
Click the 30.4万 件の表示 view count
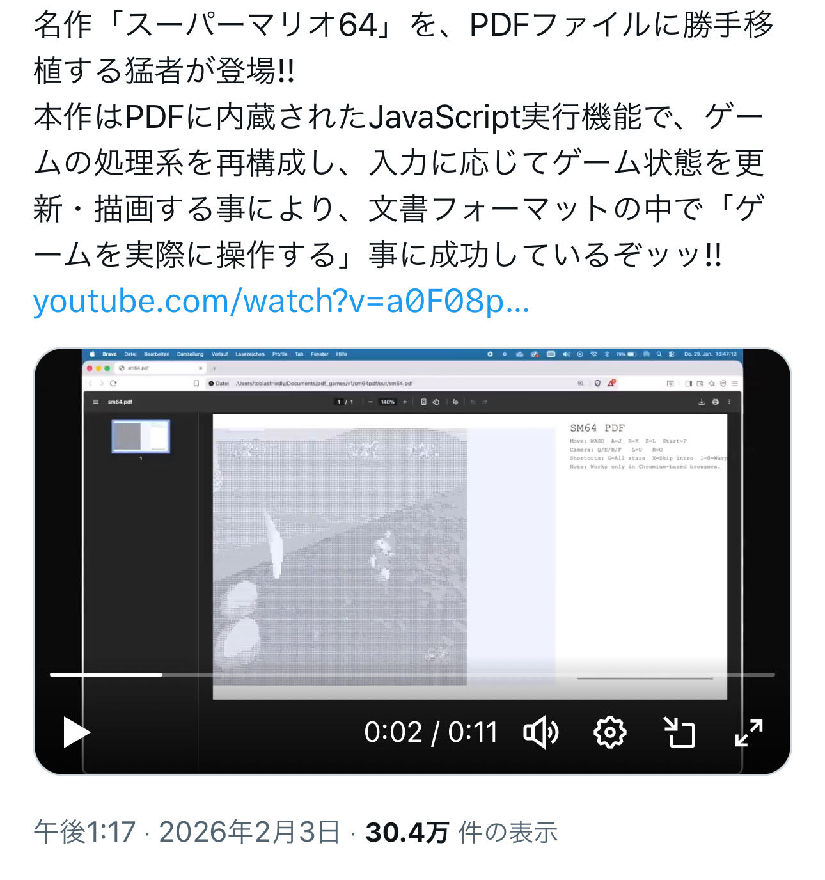pos(461,832)
